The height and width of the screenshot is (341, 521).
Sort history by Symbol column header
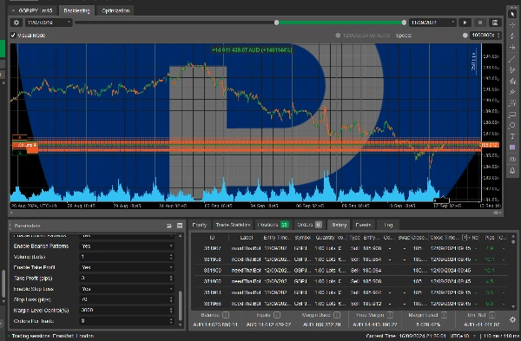[x=302, y=238]
